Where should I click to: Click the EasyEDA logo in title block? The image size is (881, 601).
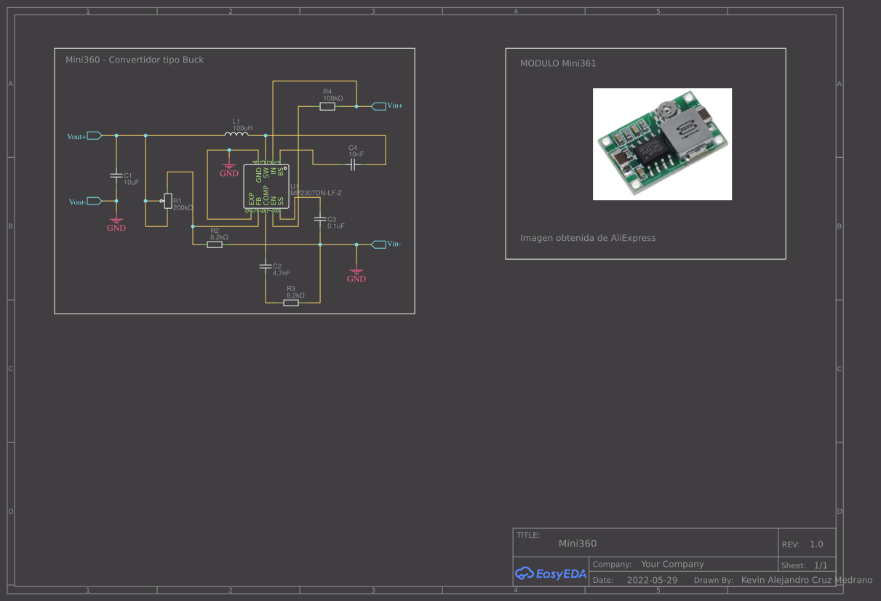(551, 573)
